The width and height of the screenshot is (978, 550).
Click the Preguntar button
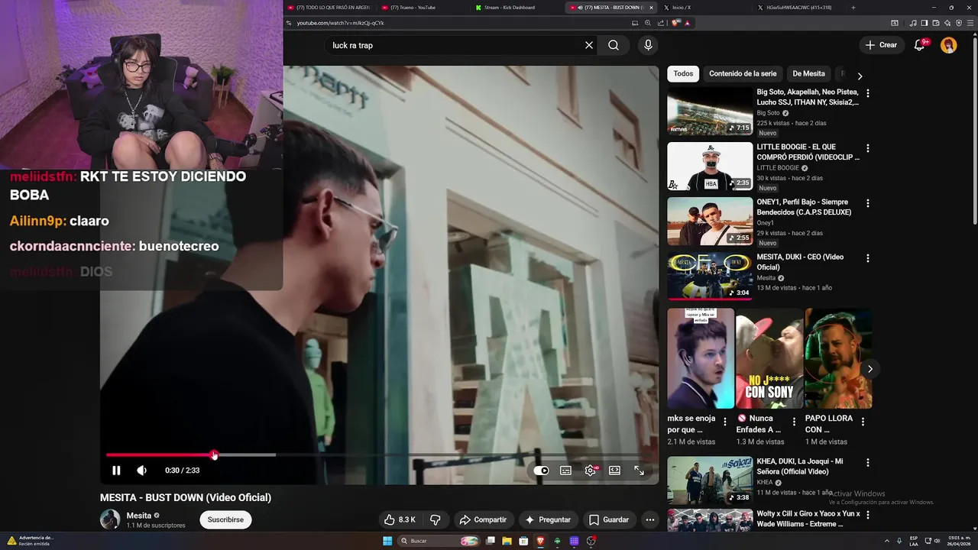pos(547,519)
